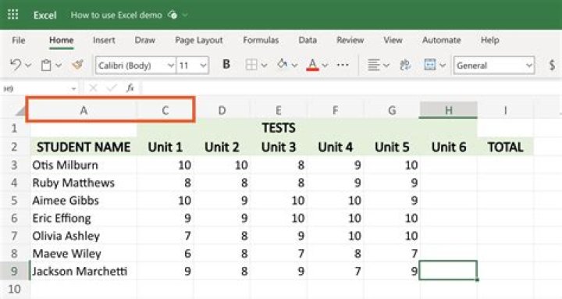Select the 'Otis Milburn' cell

(84, 165)
